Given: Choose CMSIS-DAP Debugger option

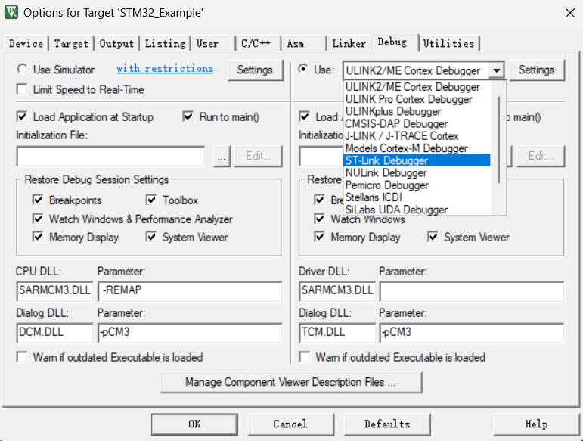Looking at the screenshot, I should click(417, 123).
